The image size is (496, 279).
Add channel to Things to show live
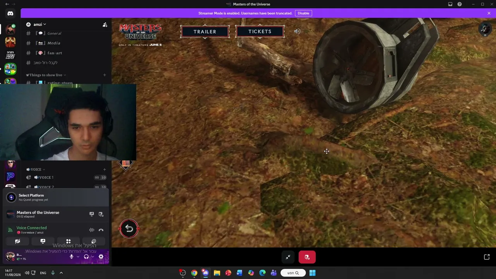104,75
